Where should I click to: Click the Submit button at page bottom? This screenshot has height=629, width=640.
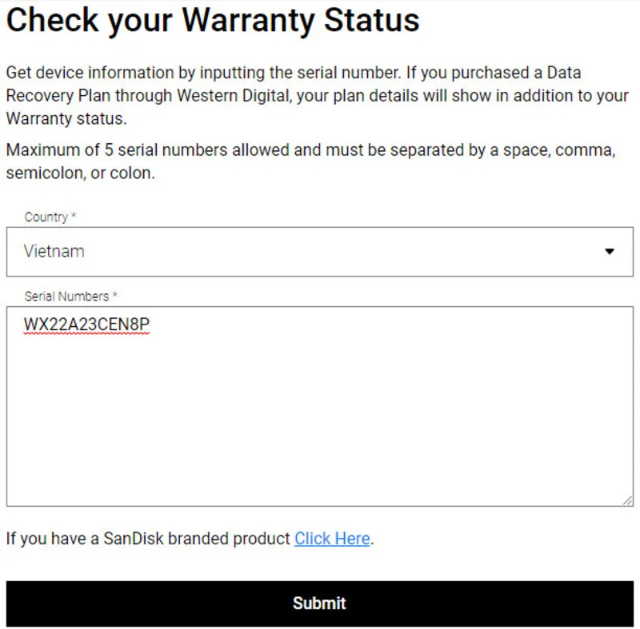pyautogui.click(x=320, y=603)
